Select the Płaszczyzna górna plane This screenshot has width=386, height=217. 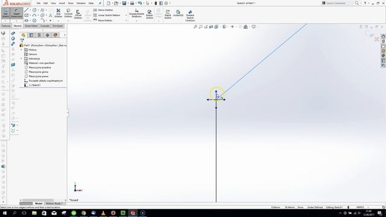tap(36, 72)
